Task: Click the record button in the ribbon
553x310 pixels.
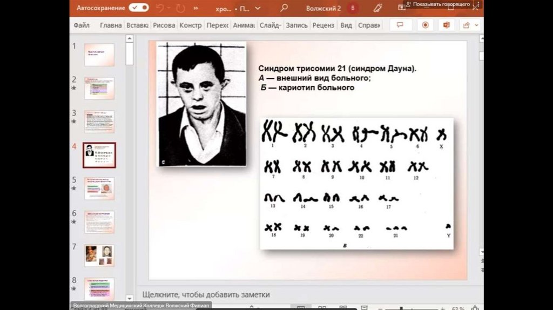Action: point(425,25)
